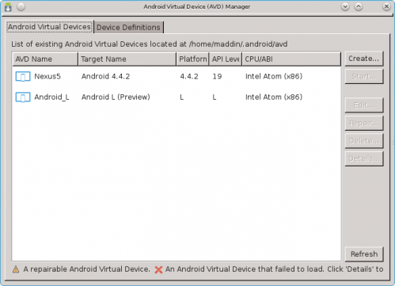Click the red X failed-to-load icon

pos(158,269)
